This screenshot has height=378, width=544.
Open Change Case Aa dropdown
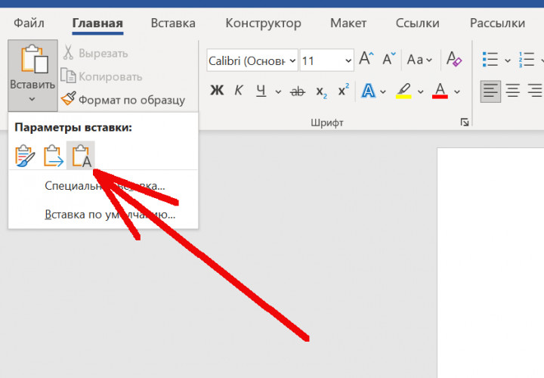420,59
